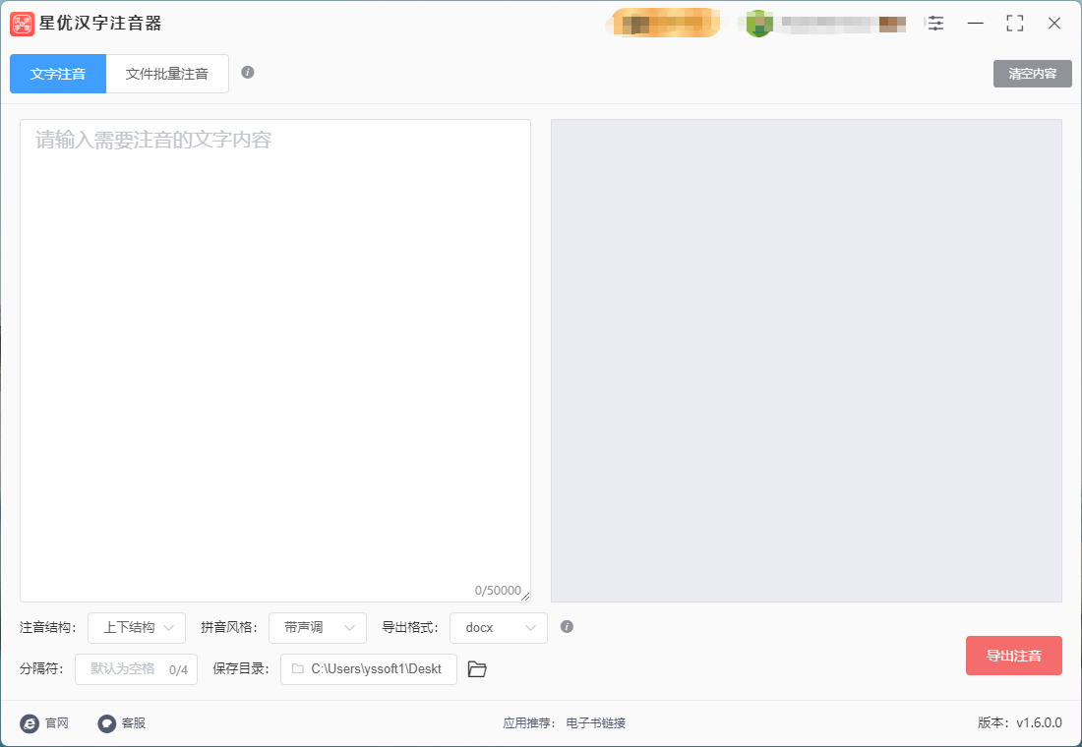Image resolution: width=1082 pixels, height=747 pixels.
Task: Open the 拼音风格 dropdown
Action: coord(318,628)
